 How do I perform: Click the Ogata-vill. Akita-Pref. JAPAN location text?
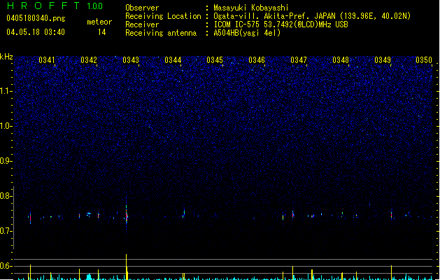(x=312, y=16)
